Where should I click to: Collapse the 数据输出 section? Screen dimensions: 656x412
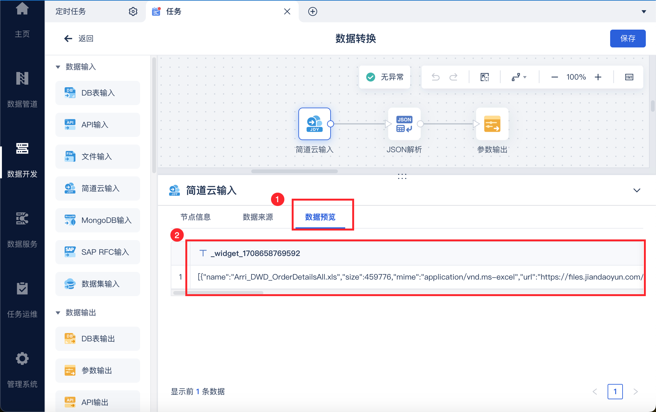click(58, 313)
